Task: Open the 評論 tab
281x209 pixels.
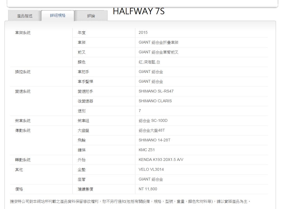Action: tap(91, 16)
